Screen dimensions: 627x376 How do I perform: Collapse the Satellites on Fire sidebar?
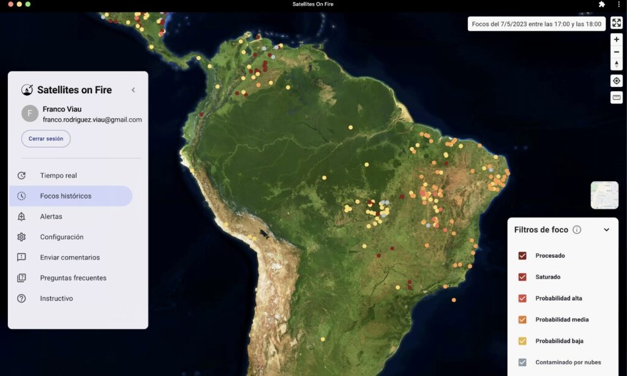tap(133, 90)
